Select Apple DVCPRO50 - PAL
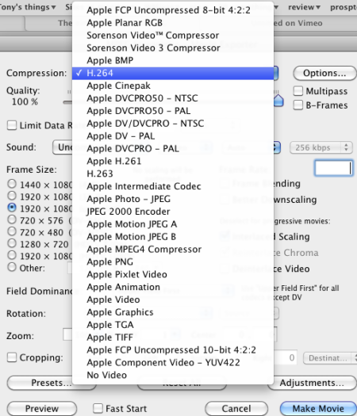Viewport: 357px width, 416px height. pyautogui.click(x=173, y=111)
